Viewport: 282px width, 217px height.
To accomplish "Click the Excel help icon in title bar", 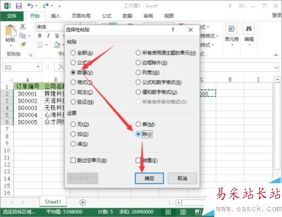I will 230,6.
